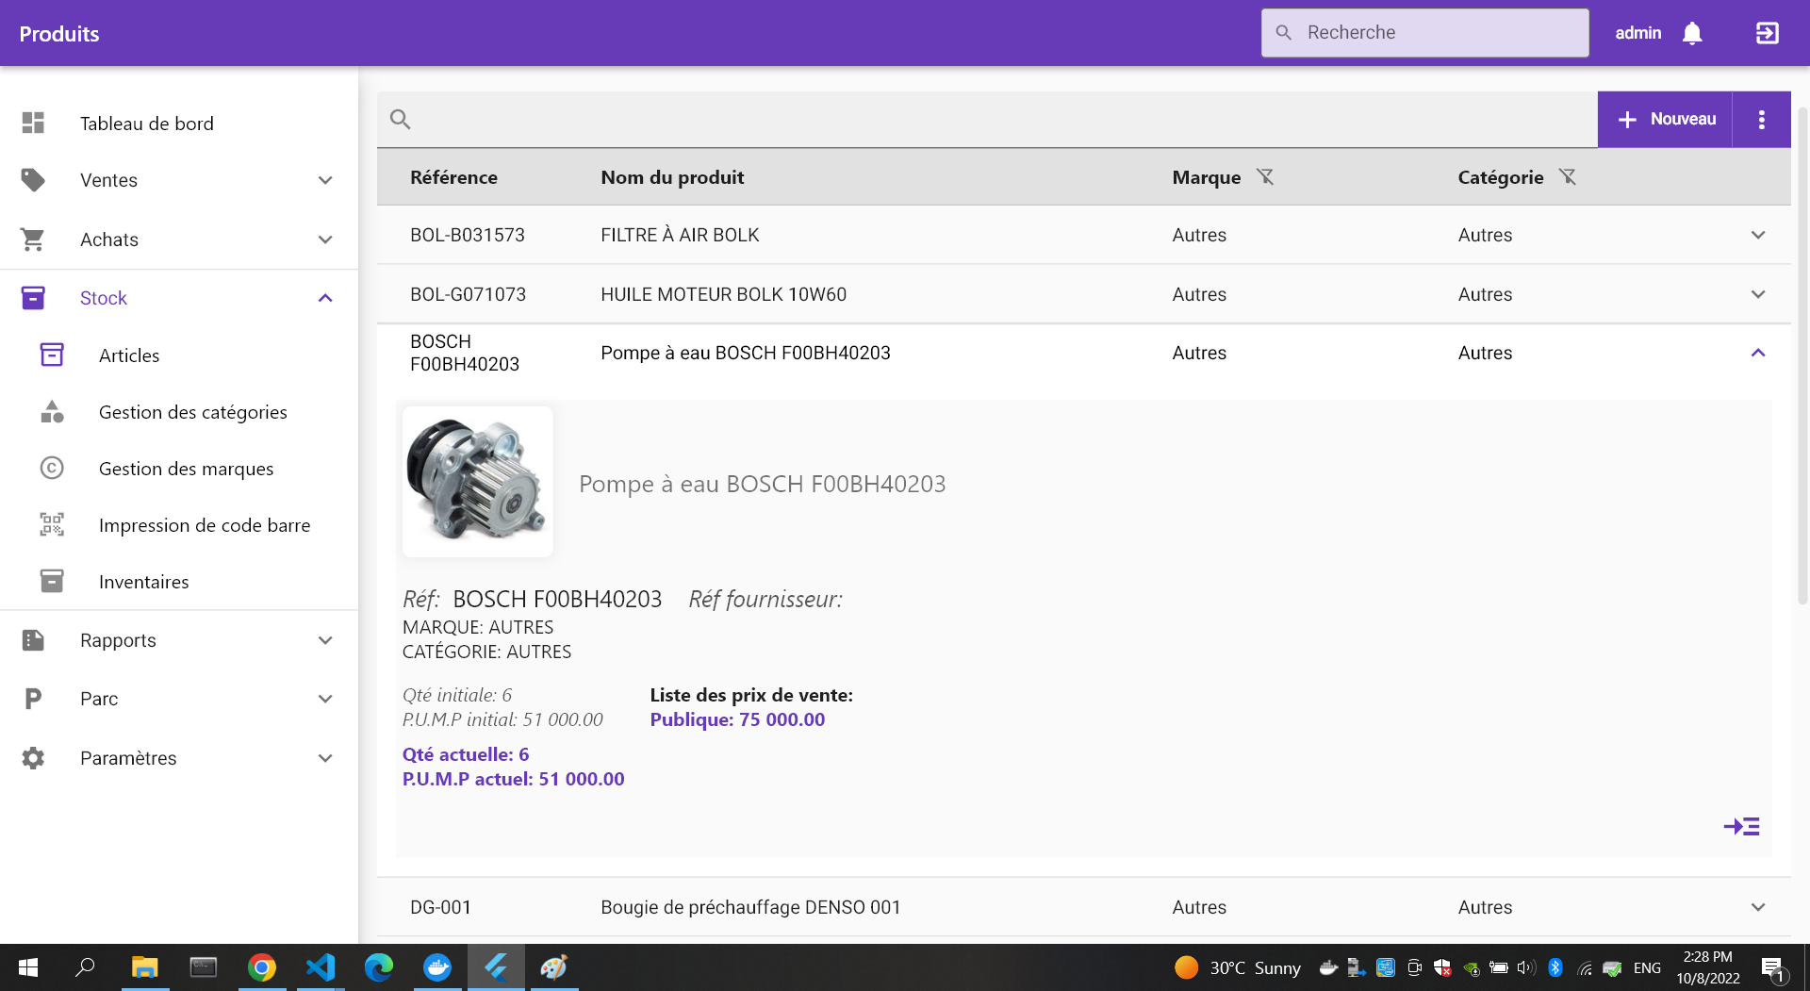This screenshot has width=1810, height=991.
Task: Click the Stock archive icon
Action: (x=33, y=298)
